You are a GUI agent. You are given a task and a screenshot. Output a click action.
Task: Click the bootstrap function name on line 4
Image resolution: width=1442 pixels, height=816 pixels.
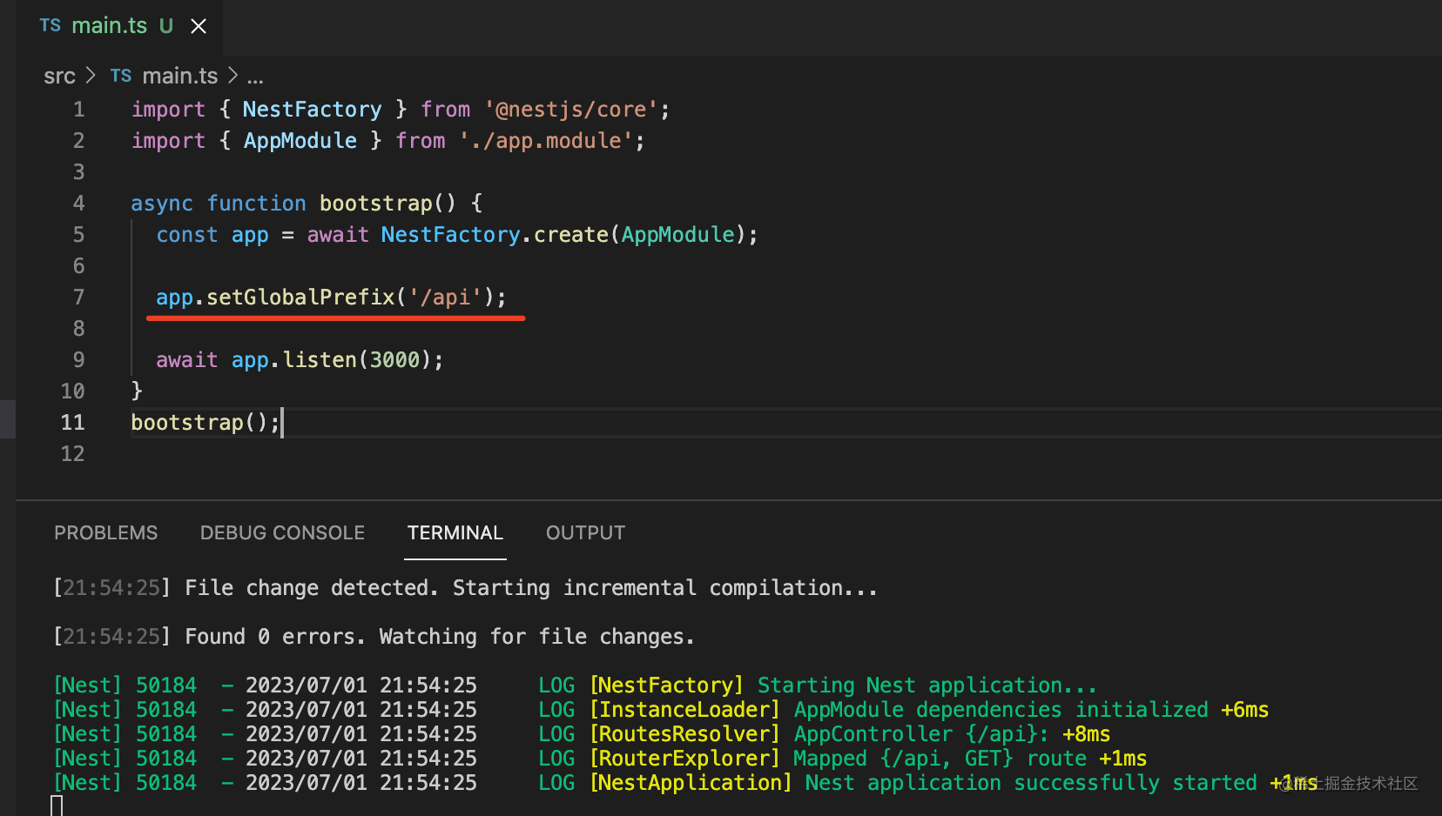(x=375, y=204)
